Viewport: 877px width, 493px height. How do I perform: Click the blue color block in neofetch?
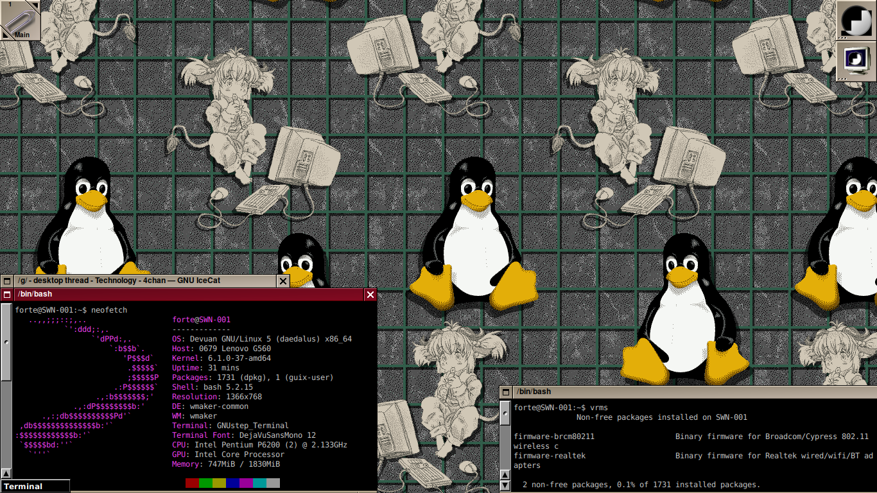[232, 483]
